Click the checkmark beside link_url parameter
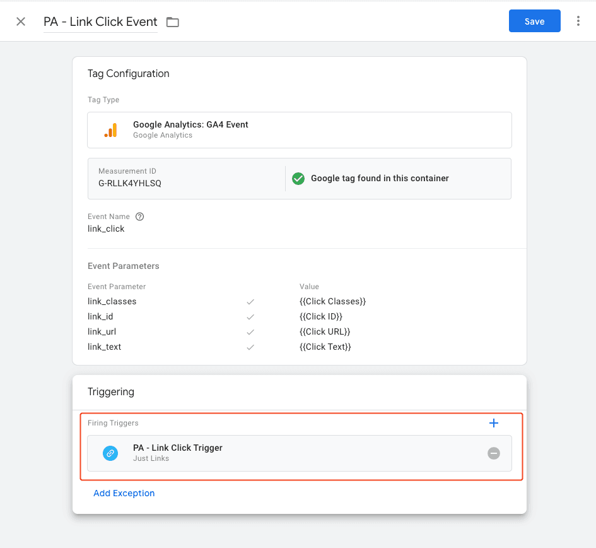The height and width of the screenshot is (548, 596). coord(250,331)
